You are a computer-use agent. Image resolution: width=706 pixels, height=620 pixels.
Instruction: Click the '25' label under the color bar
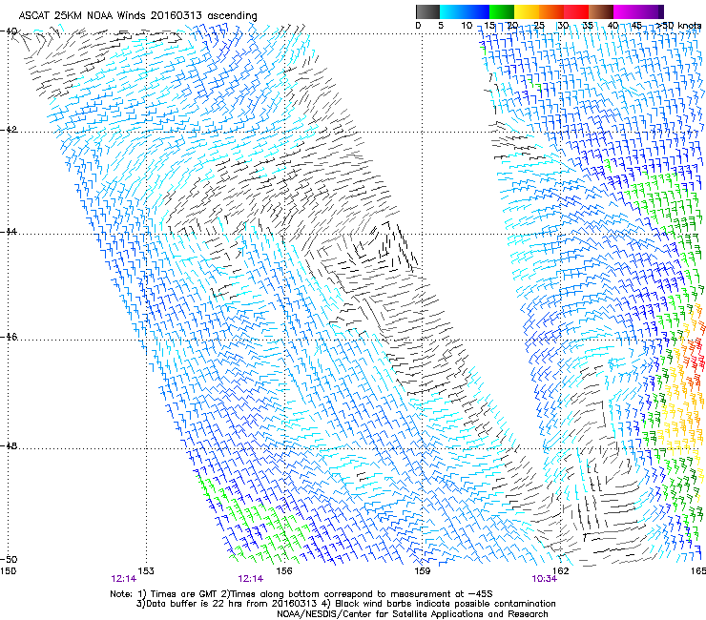pyautogui.click(x=539, y=26)
